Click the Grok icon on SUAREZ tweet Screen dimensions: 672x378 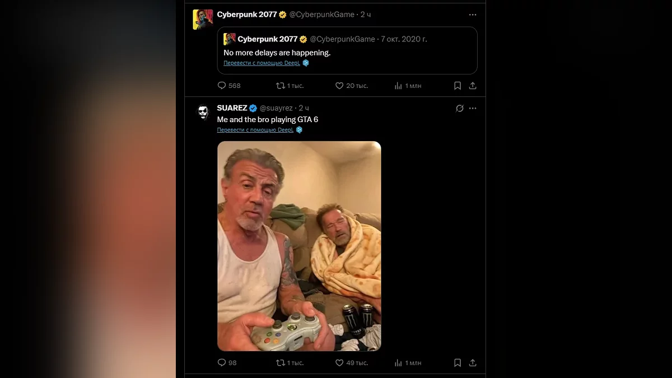459,108
